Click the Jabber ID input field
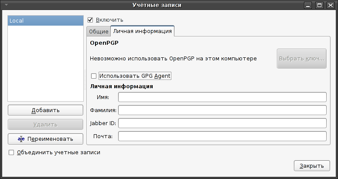338x179 pixels. [222, 123]
